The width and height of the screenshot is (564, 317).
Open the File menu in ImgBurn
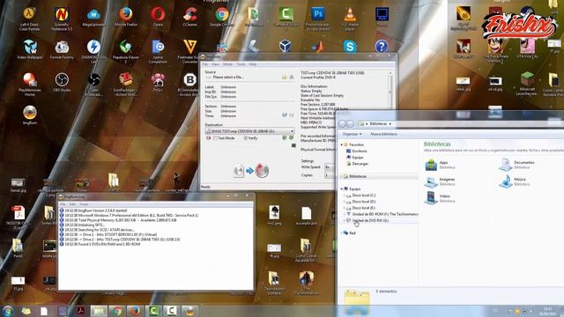(x=205, y=64)
